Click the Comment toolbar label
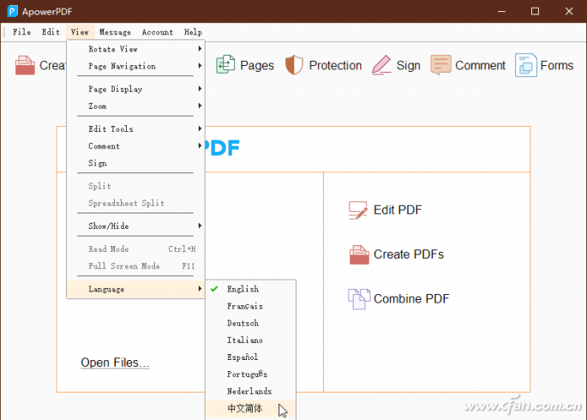This screenshot has width=587, height=420. (480, 65)
